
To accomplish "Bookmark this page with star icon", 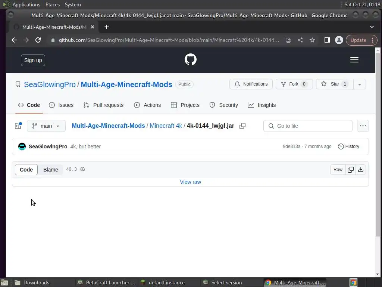I will 312,40.
